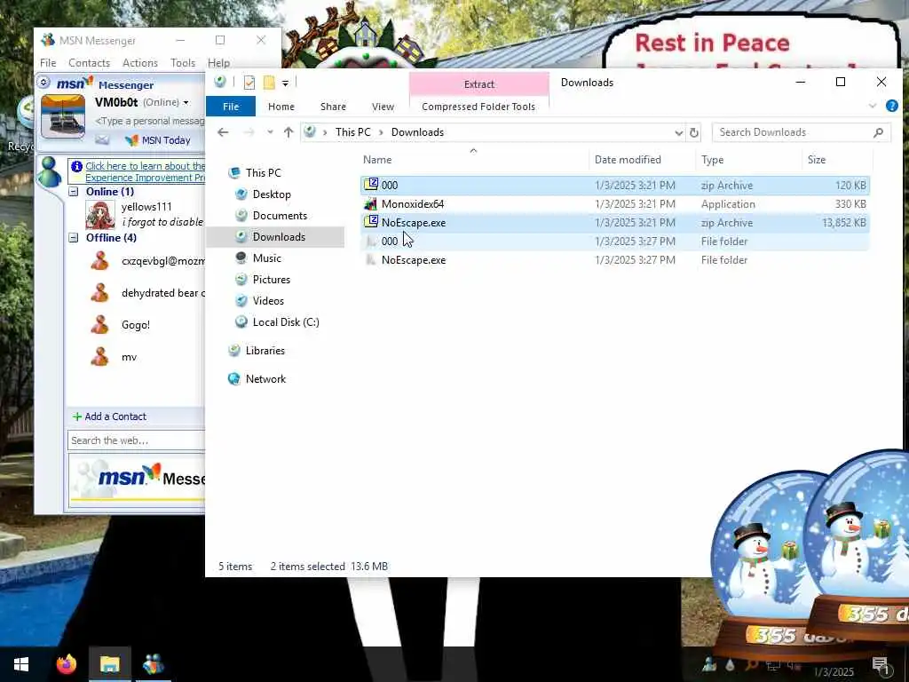
Task: Click the personal message field
Action: 149,121
